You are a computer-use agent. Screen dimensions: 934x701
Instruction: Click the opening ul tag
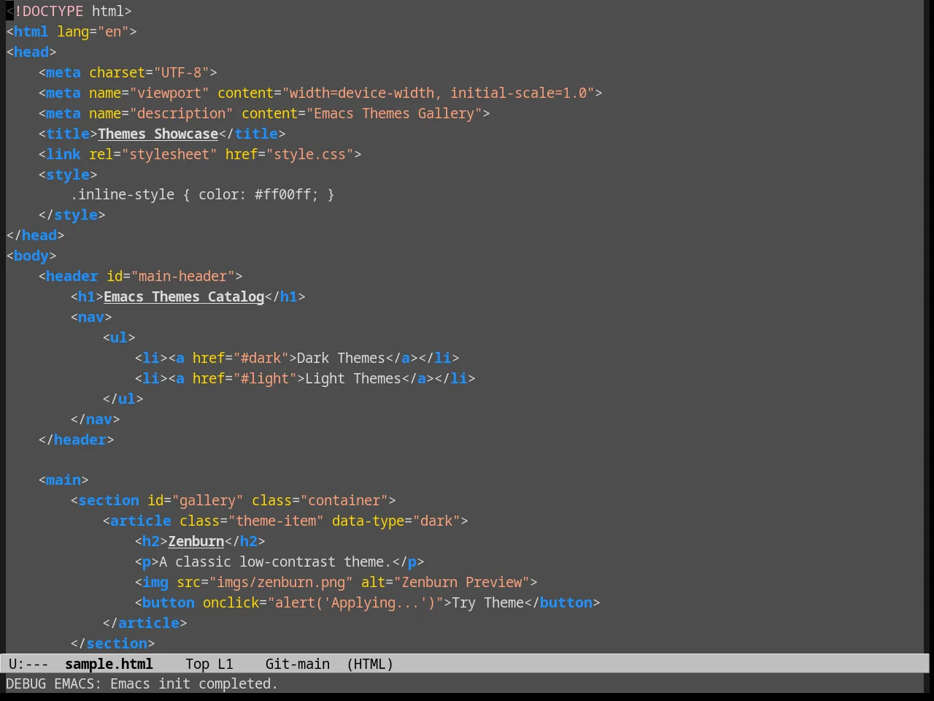pyautogui.click(x=119, y=337)
